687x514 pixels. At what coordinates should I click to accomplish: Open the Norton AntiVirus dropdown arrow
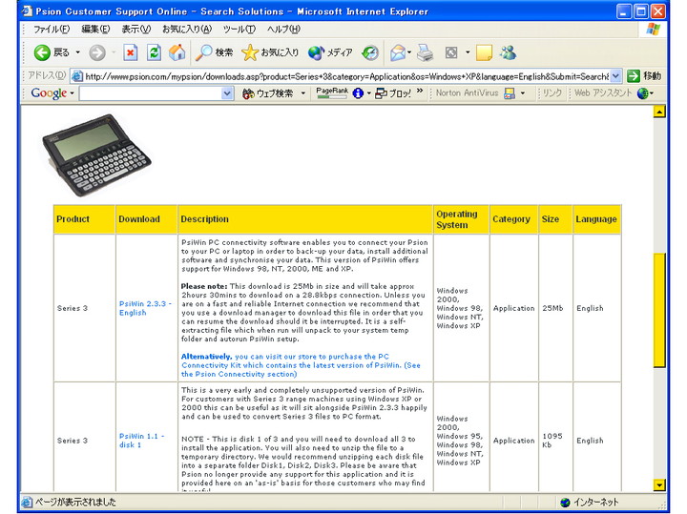(522, 93)
